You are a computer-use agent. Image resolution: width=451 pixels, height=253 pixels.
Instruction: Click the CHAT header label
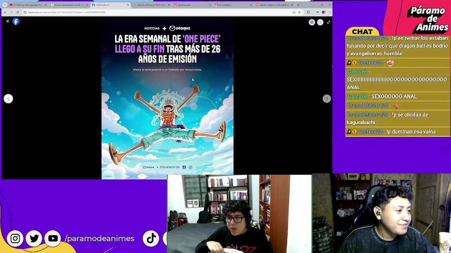point(362,32)
